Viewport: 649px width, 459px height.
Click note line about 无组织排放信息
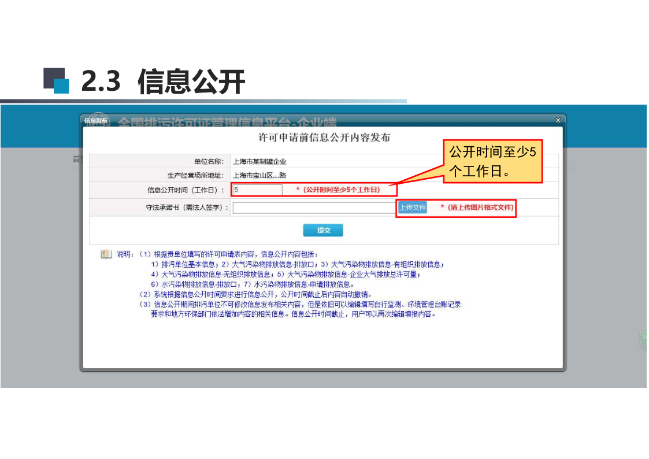click(x=285, y=274)
